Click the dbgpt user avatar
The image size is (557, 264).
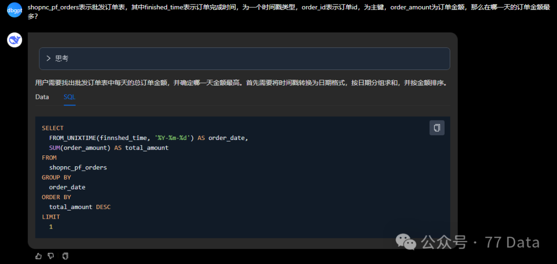click(14, 10)
